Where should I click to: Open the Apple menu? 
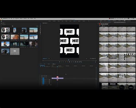coord(1,19)
